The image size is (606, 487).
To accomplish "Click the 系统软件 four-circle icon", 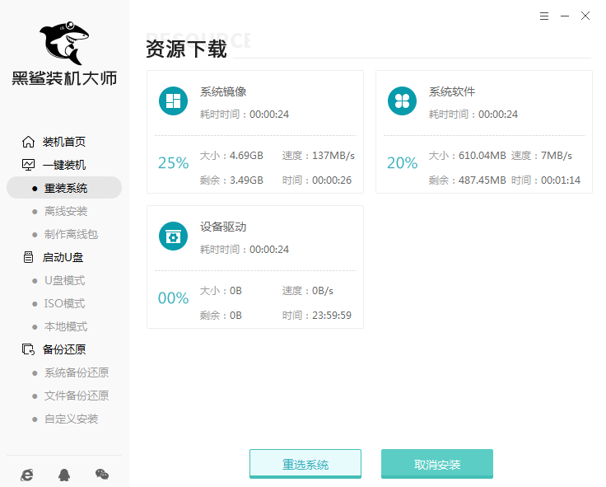I will [402, 101].
